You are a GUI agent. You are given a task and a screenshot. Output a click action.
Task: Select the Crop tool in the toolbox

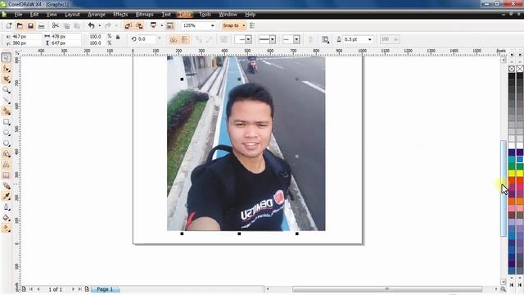pyautogui.click(x=6, y=79)
